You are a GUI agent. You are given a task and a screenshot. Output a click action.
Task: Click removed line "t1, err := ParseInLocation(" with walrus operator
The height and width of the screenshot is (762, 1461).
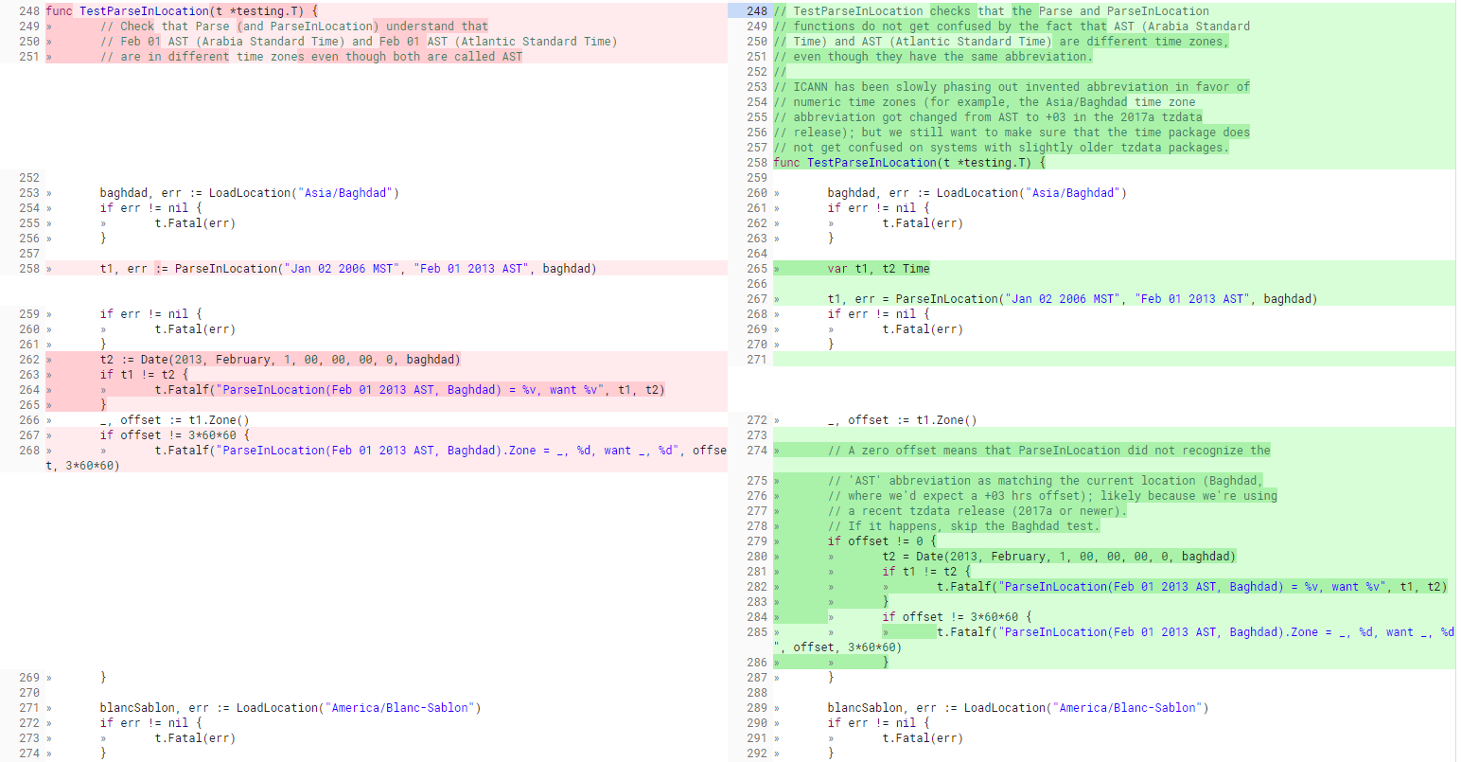[x=348, y=269]
